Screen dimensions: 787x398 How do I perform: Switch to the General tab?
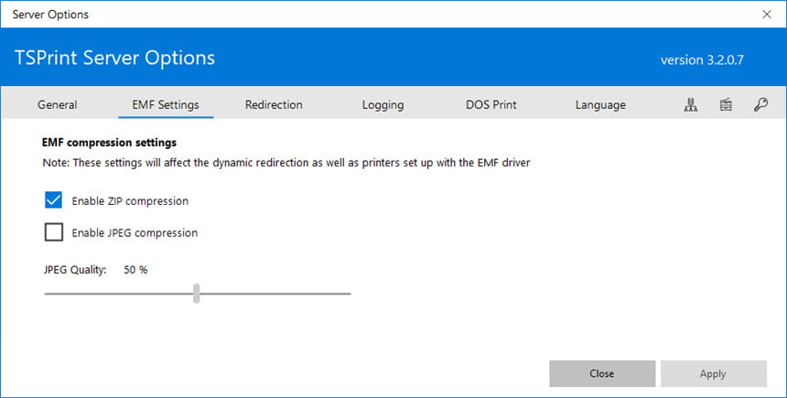coord(58,105)
